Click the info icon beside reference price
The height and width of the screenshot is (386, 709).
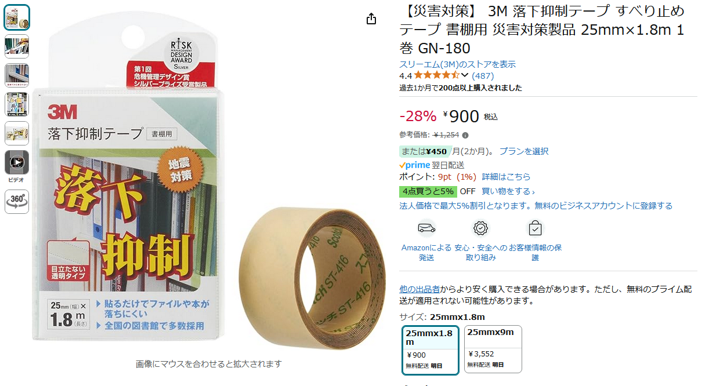tap(465, 135)
